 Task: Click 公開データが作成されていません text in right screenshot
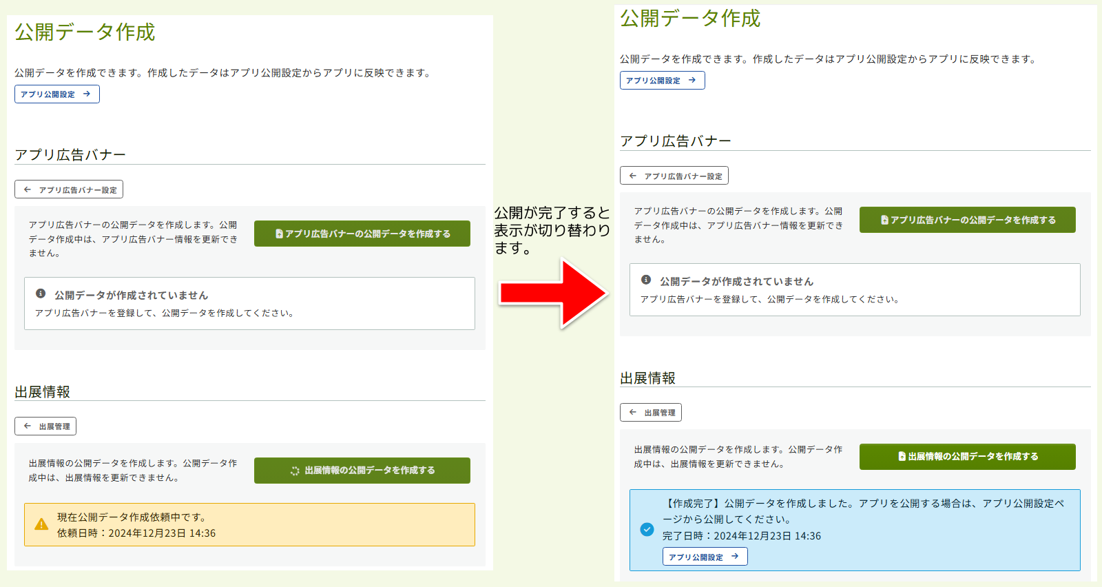(x=737, y=281)
